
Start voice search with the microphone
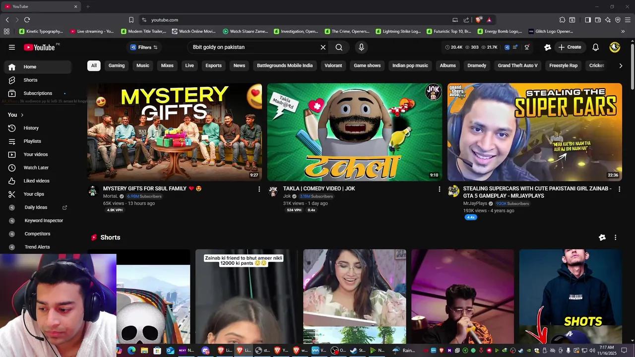pyautogui.click(x=361, y=47)
